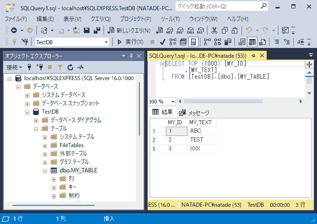Open the 100 % zoom dropdown
The height and width of the screenshot is (224, 317).
coord(172,102)
